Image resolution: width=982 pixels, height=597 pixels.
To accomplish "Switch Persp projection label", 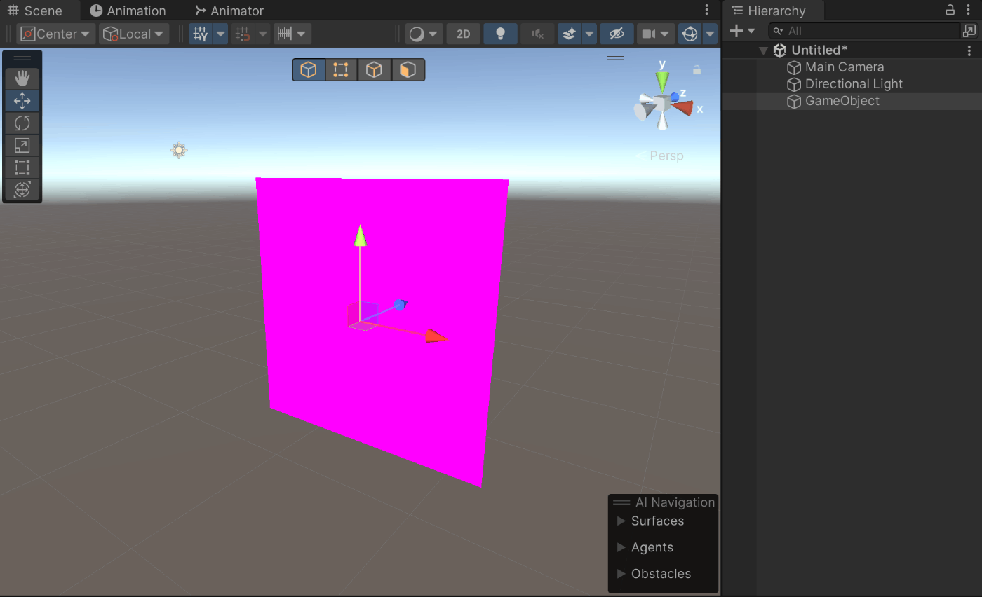I will [666, 156].
